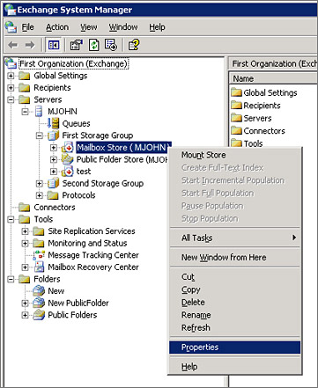Screen dimensions: 318x388
Task: Open the Action menu
Action: [57, 27]
